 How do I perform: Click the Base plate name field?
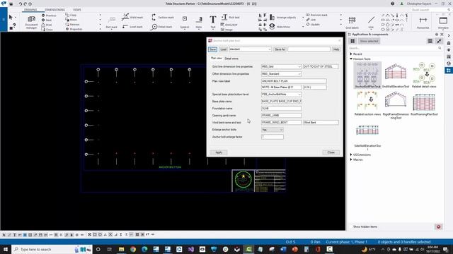click(282, 102)
